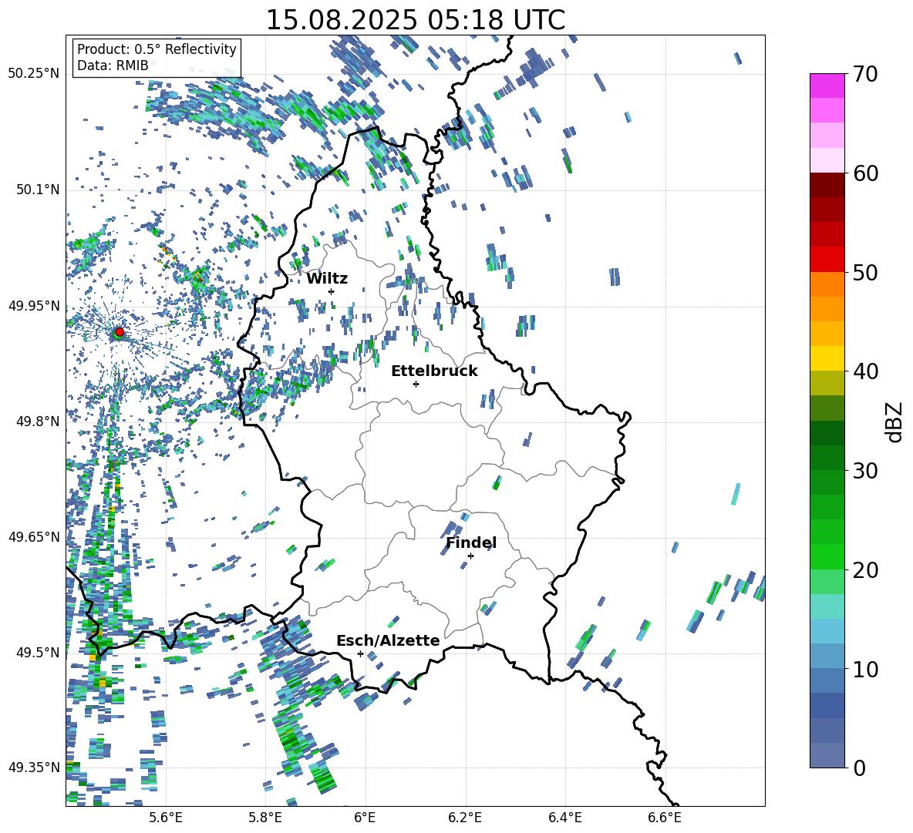Screen dimensions: 913x833
Task: Click the Esch/Alzette city label
Action: 388,640
